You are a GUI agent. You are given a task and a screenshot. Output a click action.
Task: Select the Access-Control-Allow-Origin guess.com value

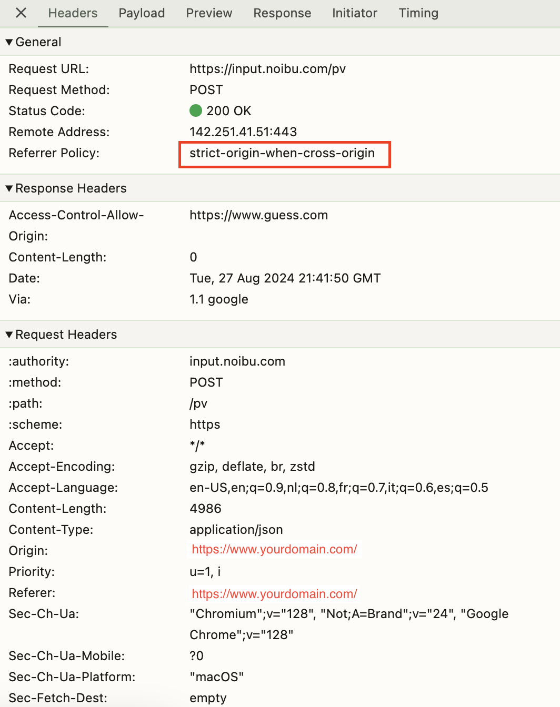click(x=258, y=215)
